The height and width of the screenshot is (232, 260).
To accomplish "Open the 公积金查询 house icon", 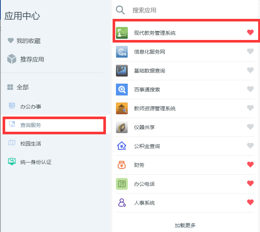I will click(122, 146).
